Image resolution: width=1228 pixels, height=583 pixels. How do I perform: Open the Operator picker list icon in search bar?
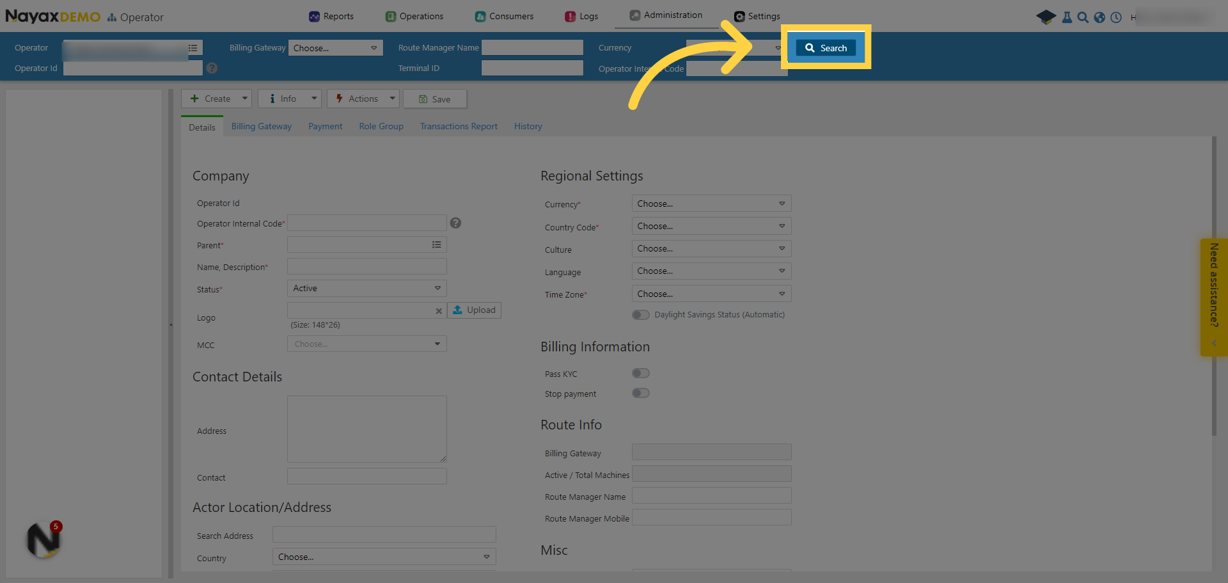tap(193, 48)
